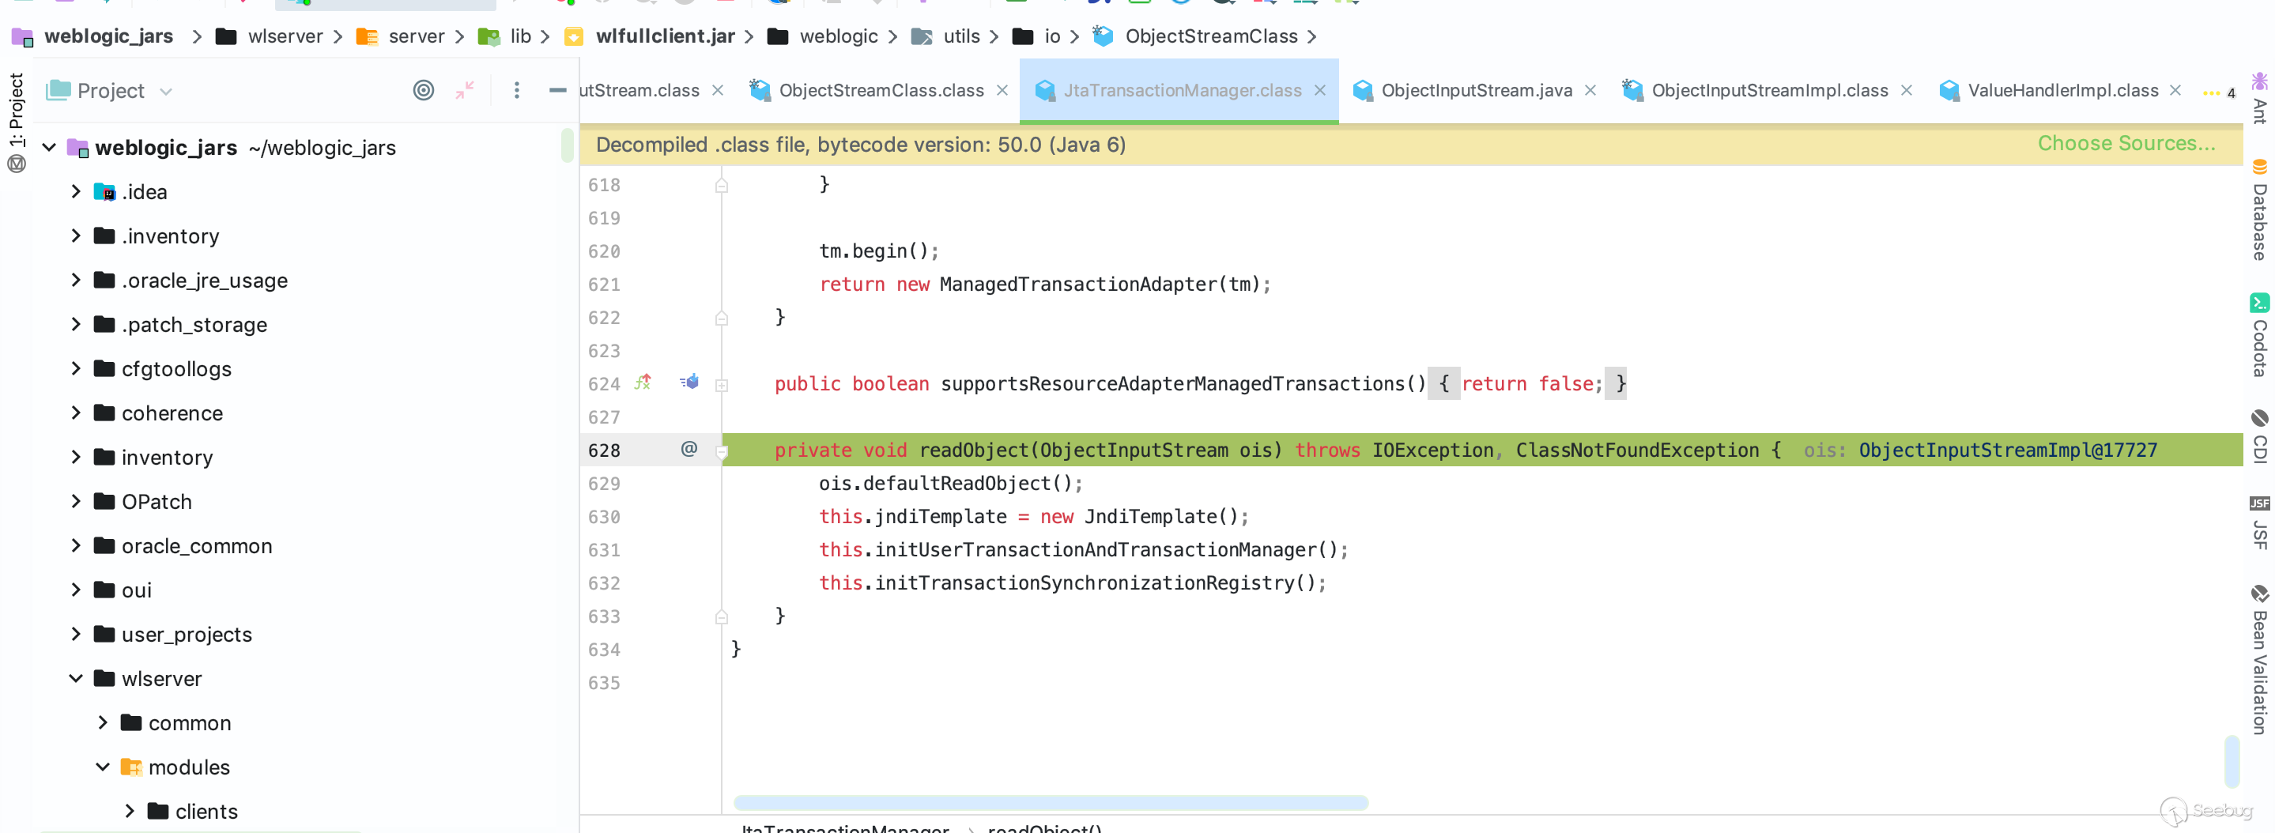
Task: Click the @ gutter icon on line 628
Action: click(689, 449)
